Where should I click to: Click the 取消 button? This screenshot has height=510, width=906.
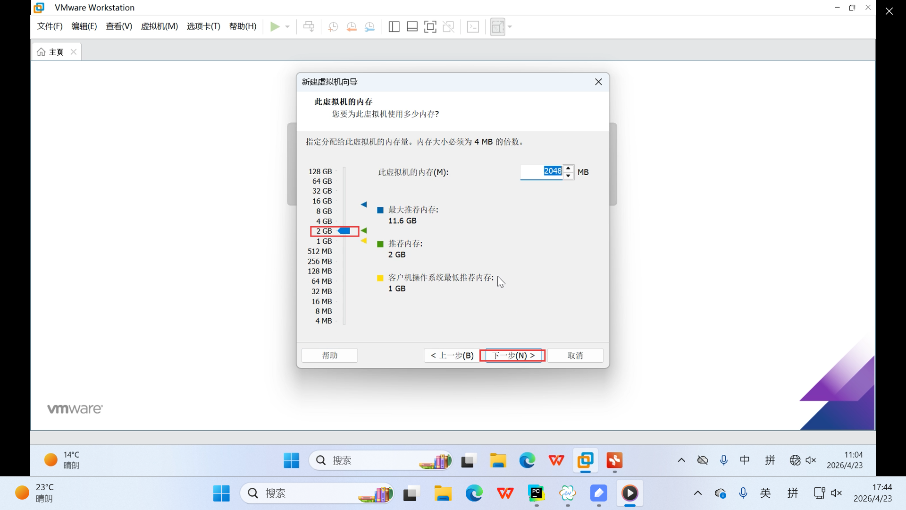click(575, 356)
